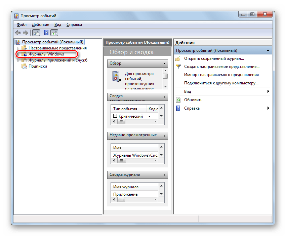Click Подключиться к другому компьютеру action
This screenshot has height=236, width=286.
[221, 83]
